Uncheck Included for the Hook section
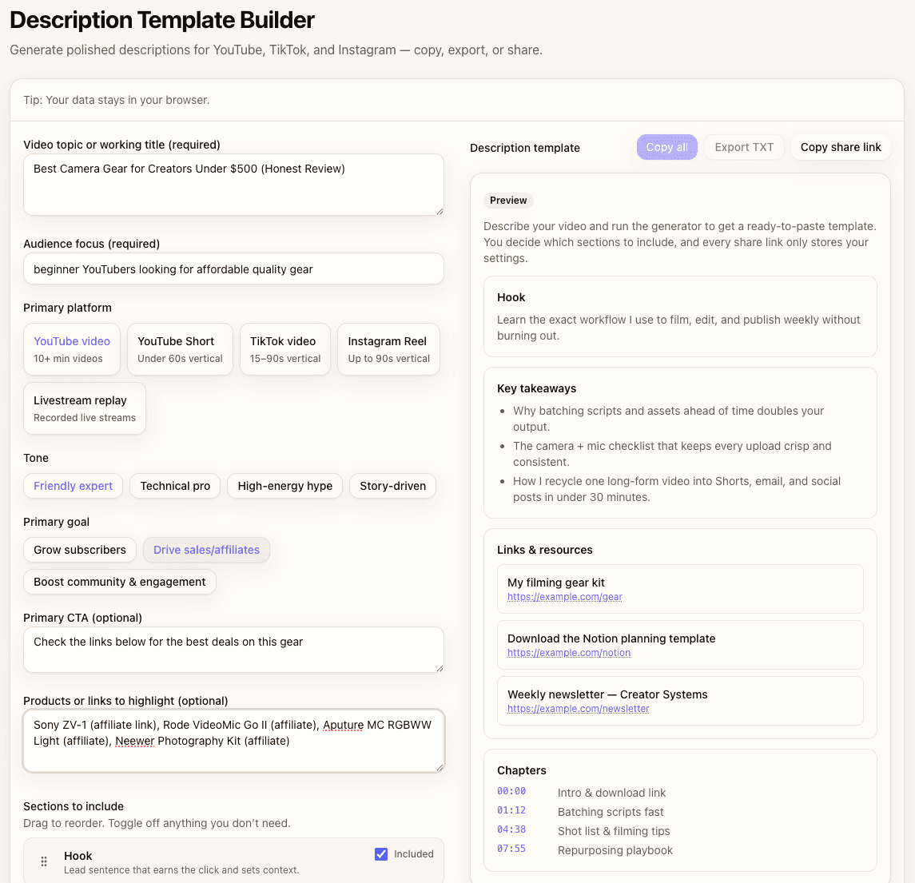The height and width of the screenshot is (883, 915). click(x=381, y=854)
